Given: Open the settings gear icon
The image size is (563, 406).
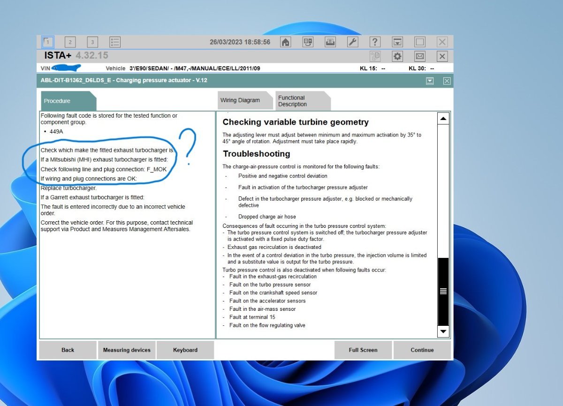Looking at the screenshot, I should pos(397,57).
